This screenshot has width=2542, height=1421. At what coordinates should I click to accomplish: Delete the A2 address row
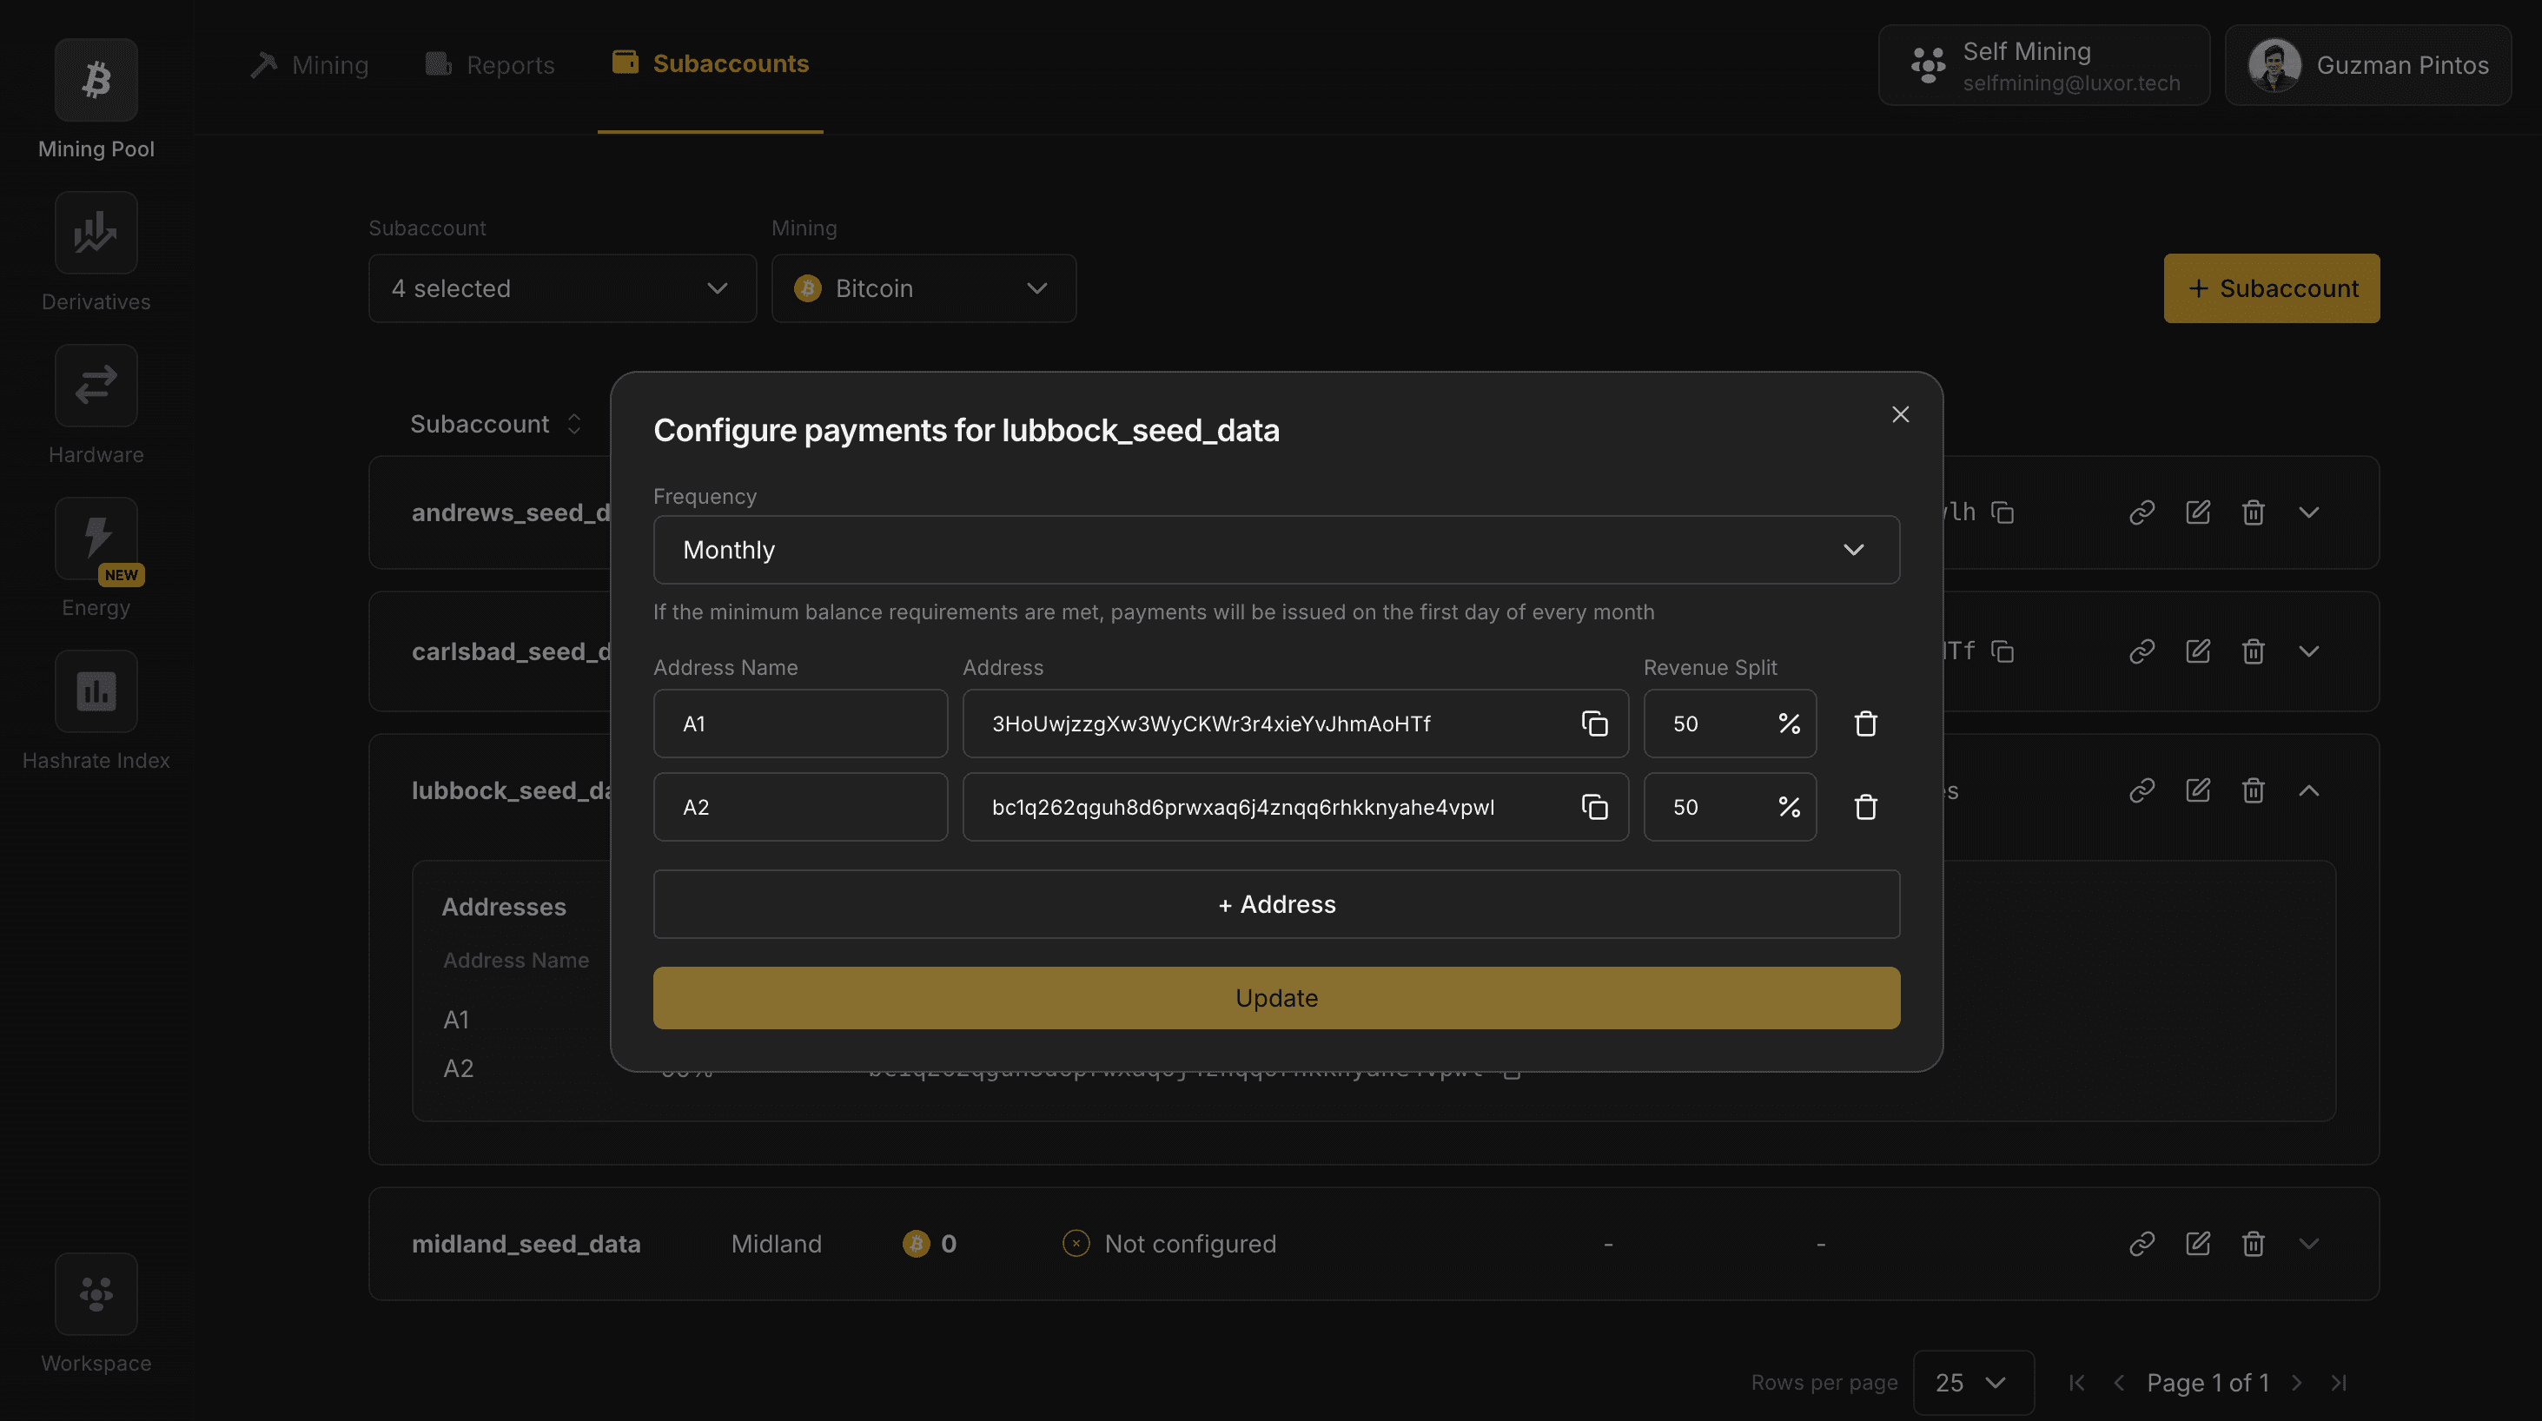pos(1865,806)
